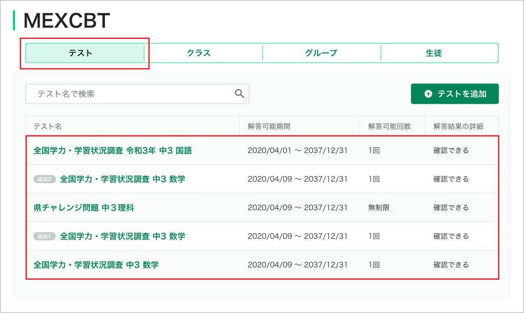Open 県チャレンジ問題 中3理科 test
This screenshot has width=524, height=313.
83,208
